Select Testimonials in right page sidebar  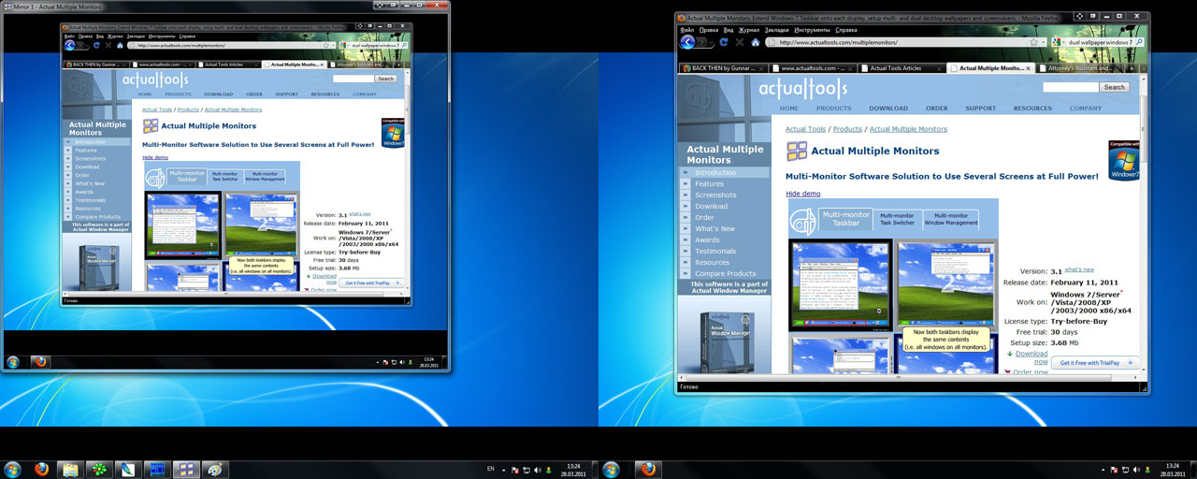715,252
